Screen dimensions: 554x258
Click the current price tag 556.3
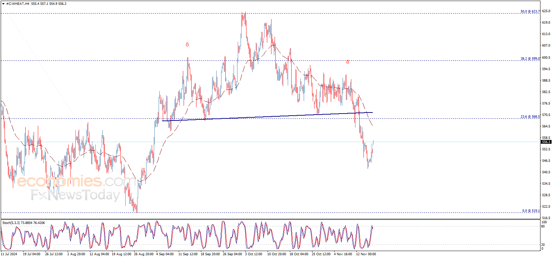point(546,142)
